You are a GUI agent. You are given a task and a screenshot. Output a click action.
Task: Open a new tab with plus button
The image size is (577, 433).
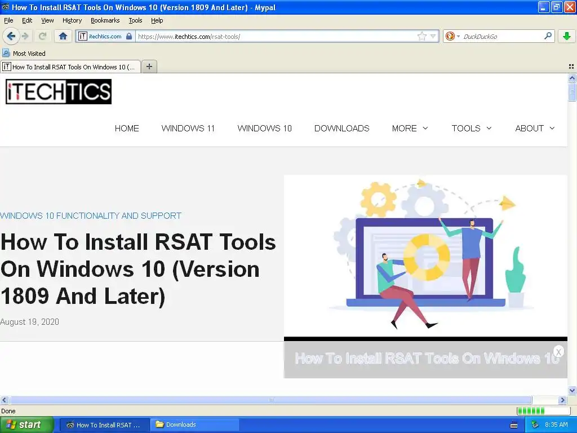(149, 67)
